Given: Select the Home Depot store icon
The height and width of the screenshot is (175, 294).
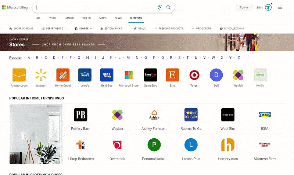Looking at the screenshot, I should pos(63,75).
